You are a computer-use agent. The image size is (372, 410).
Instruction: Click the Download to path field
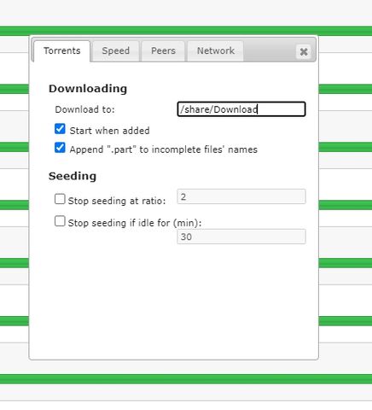[241, 109]
